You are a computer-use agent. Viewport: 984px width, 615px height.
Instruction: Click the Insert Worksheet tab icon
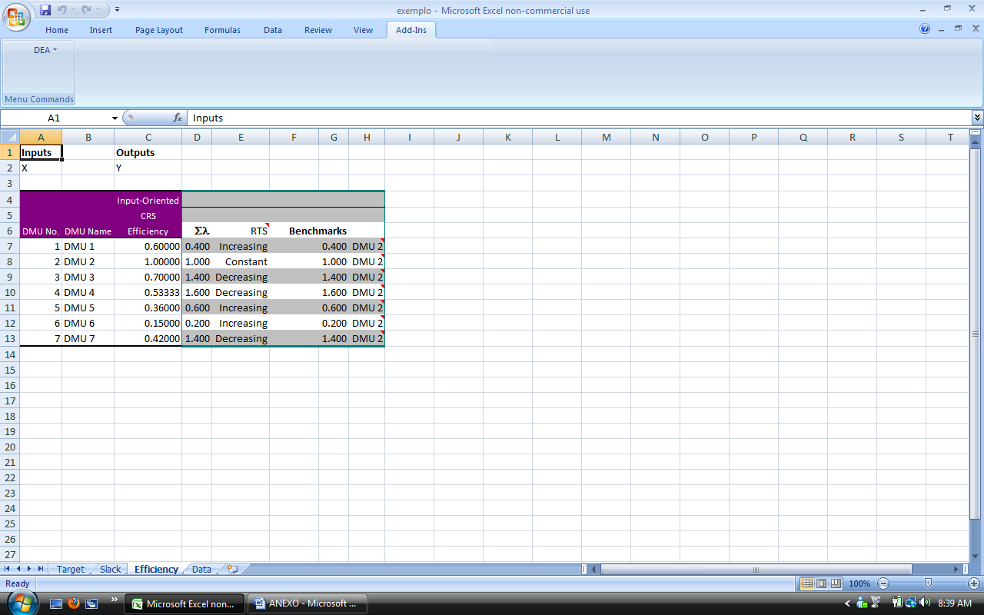coord(232,570)
